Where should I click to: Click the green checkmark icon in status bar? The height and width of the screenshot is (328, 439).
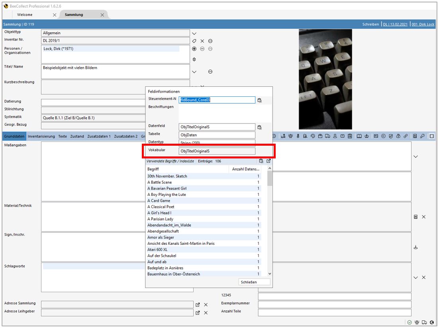(409, 322)
